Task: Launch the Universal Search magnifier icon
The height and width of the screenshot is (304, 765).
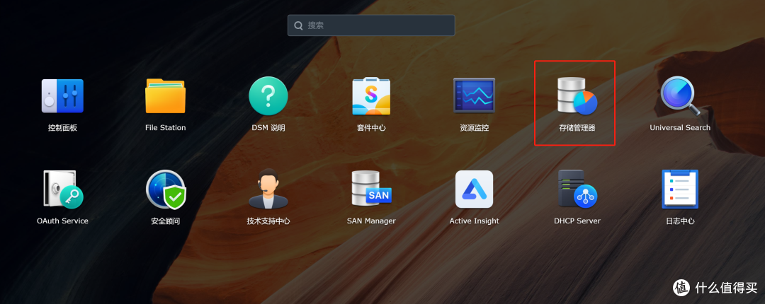Action: click(679, 95)
